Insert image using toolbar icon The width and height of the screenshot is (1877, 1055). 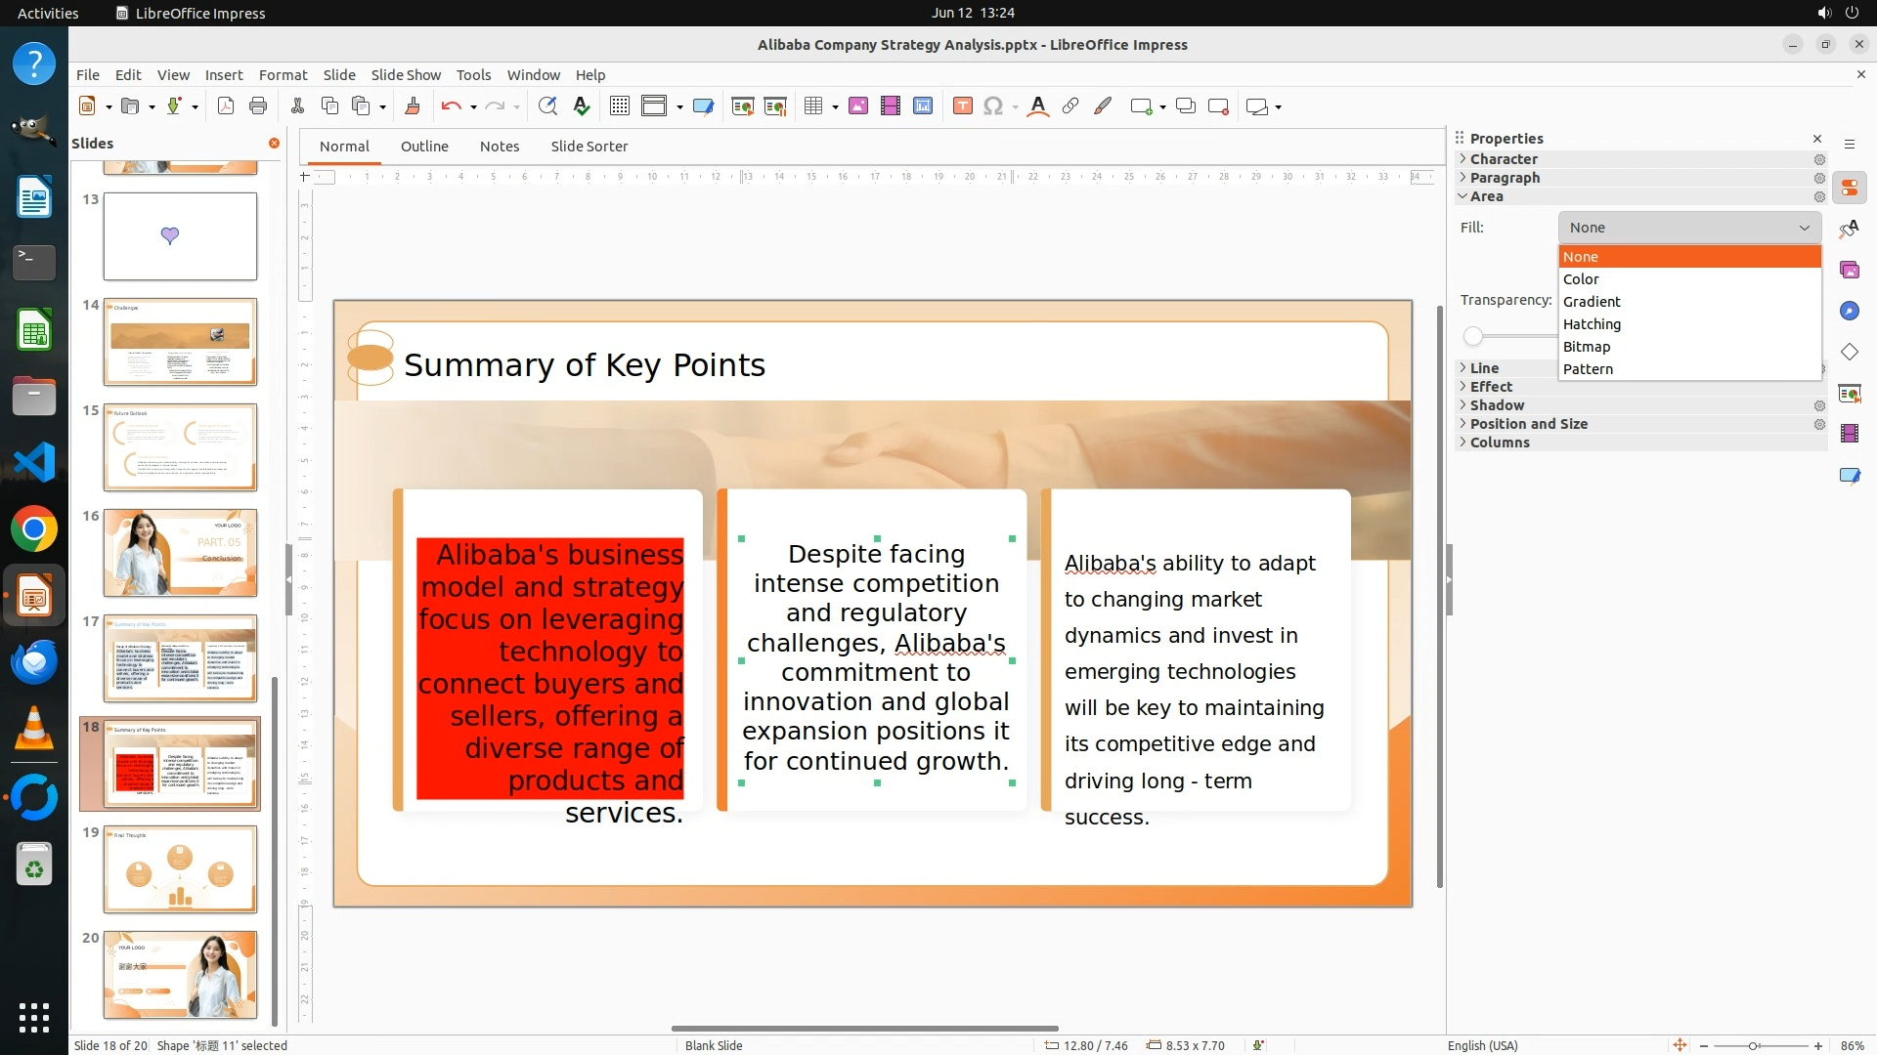point(857,106)
